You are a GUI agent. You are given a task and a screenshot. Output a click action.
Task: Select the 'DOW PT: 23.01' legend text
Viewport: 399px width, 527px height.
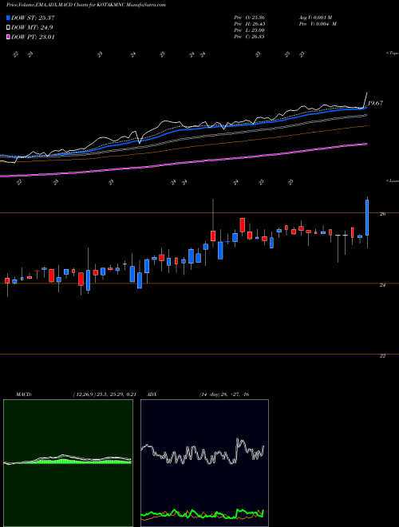click(33, 38)
